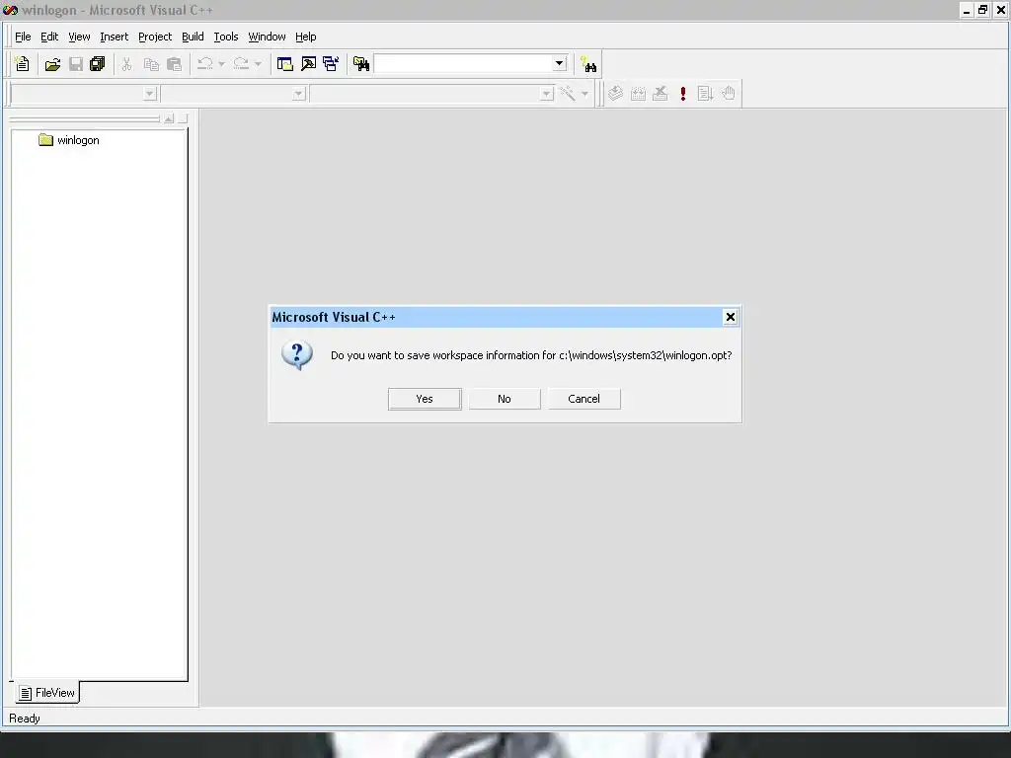Viewport: 1011px width, 758px height.
Task: Click No in the save dialog
Action: coord(505,399)
